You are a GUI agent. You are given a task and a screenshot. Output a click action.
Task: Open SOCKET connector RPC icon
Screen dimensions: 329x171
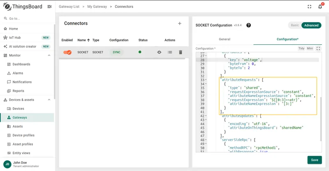[159, 52]
